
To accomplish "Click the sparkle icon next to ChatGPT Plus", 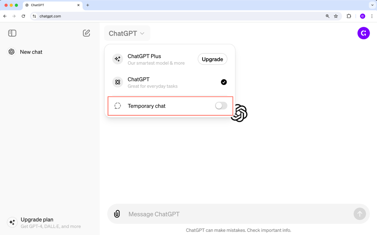I will pyautogui.click(x=118, y=59).
